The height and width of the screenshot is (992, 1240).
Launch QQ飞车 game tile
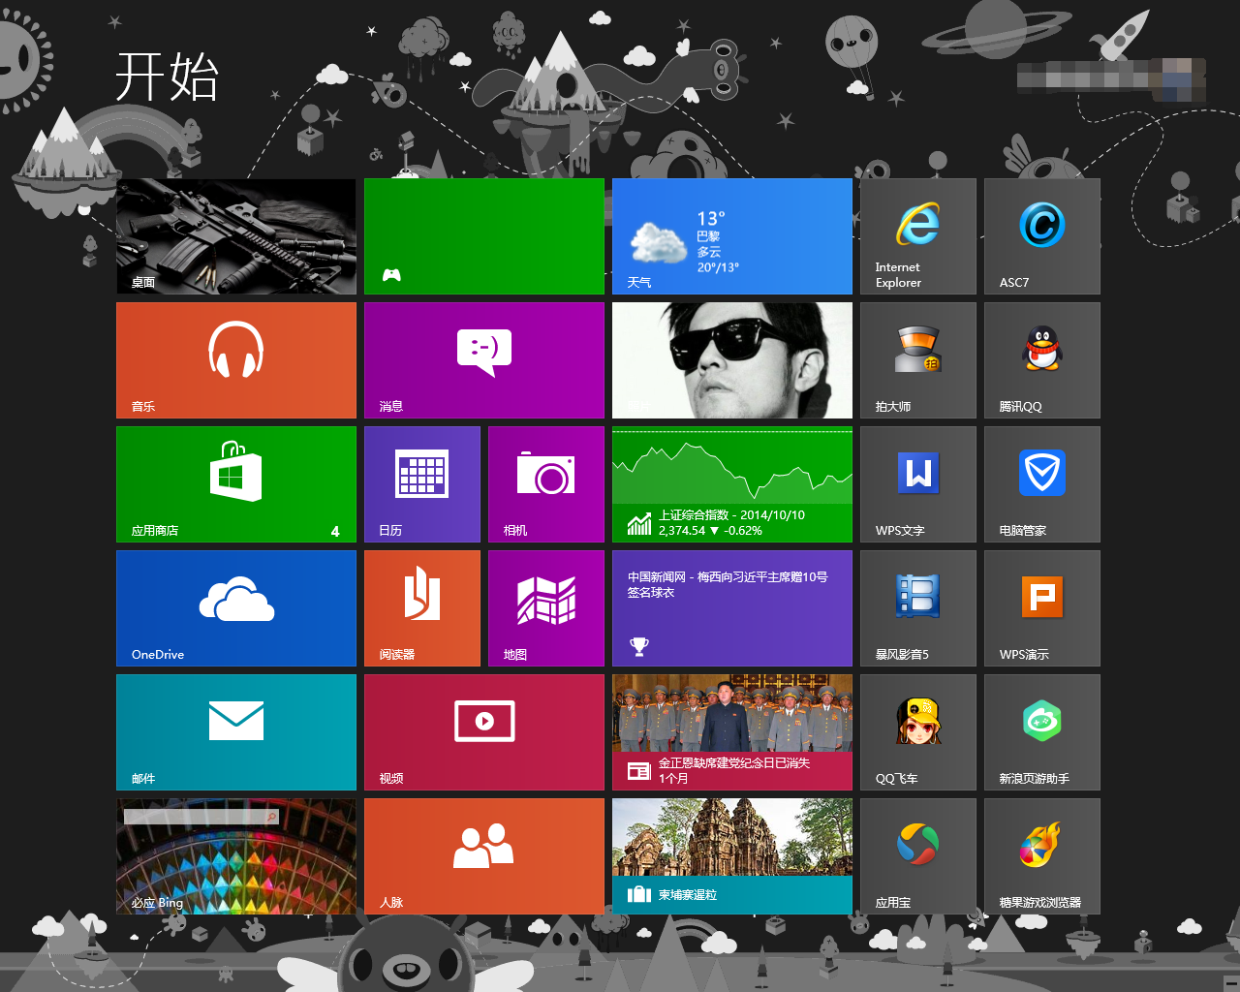918,732
